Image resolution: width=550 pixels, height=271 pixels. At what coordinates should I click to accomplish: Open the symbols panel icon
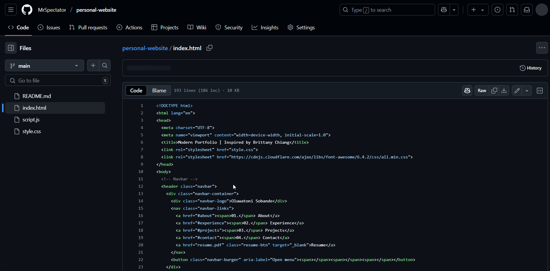pos(540,91)
